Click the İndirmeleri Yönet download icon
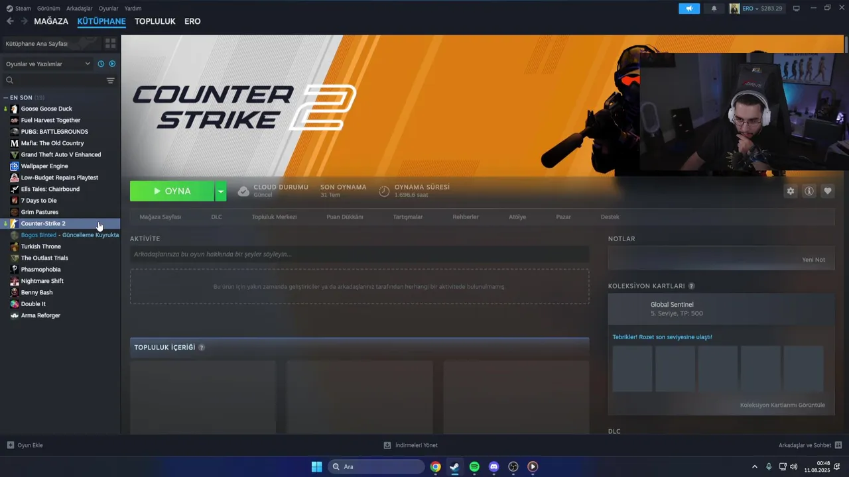Viewport: 849px width, 477px height. point(387,445)
